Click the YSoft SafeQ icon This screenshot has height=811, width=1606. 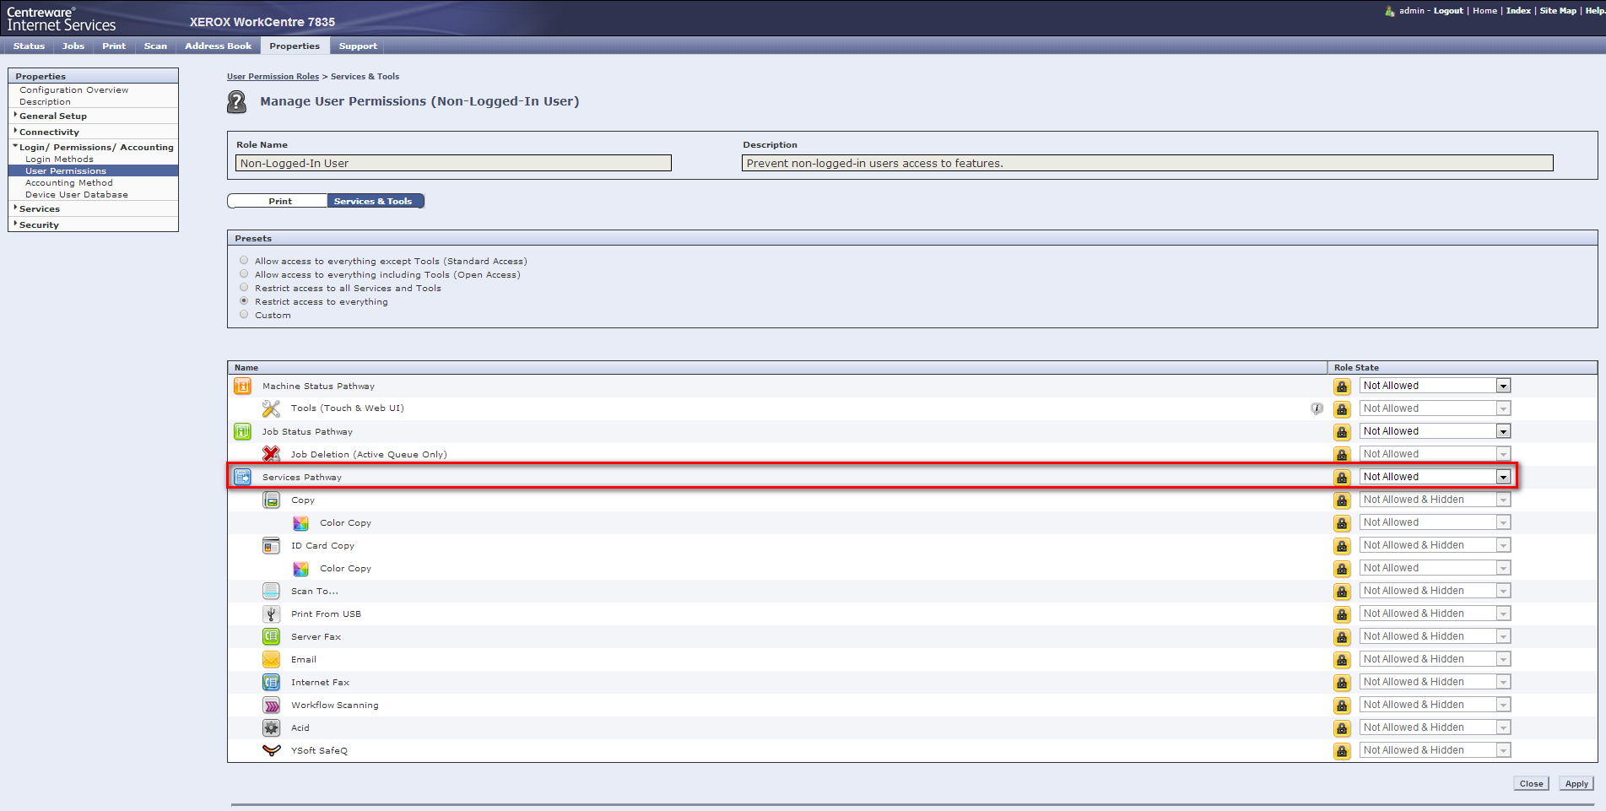pos(271,750)
